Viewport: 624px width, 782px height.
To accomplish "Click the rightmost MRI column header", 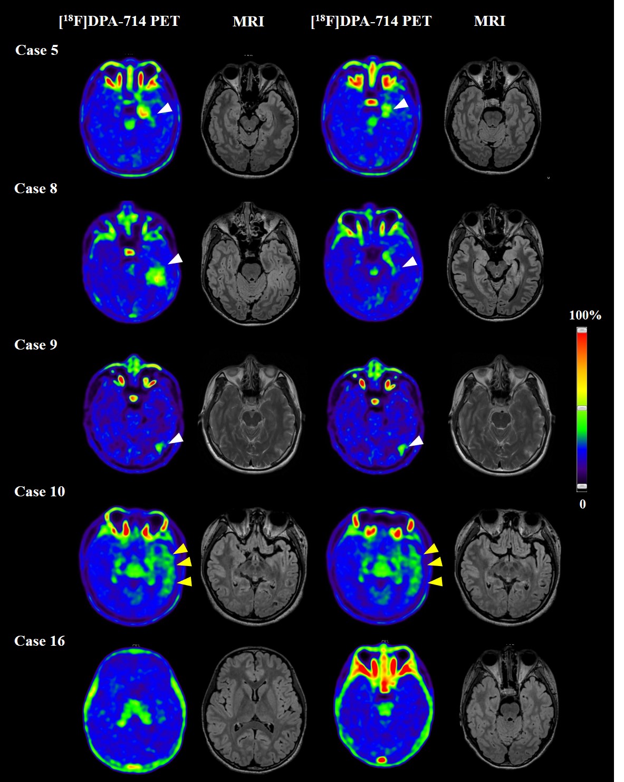I will click(489, 21).
